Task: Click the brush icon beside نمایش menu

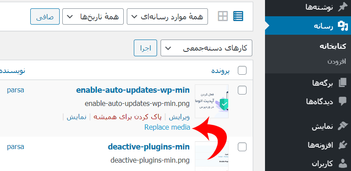Action: pyautogui.click(x=343, y=126)
